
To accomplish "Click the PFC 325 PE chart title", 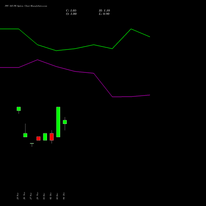I will (26, 6).
